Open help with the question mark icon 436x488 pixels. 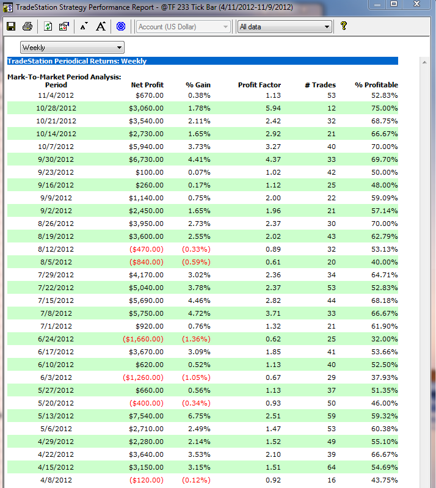point(344,26)
